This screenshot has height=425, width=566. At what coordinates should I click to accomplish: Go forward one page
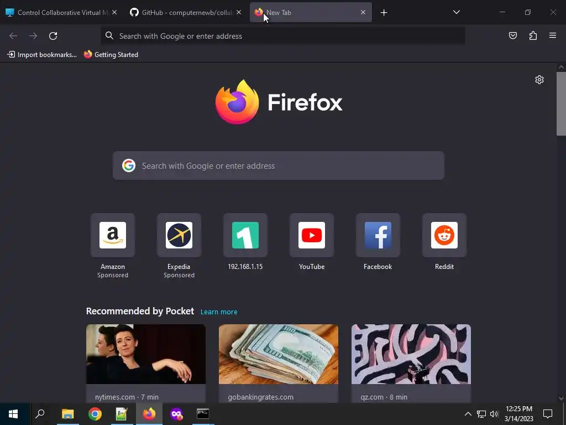[33, 36]
